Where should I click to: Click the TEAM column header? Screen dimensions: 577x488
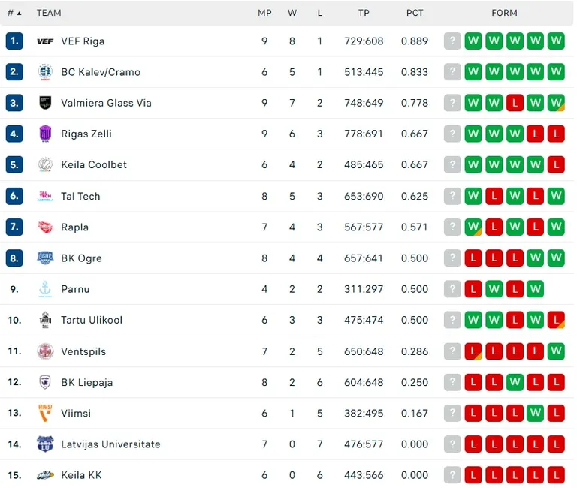coord(49,13)
